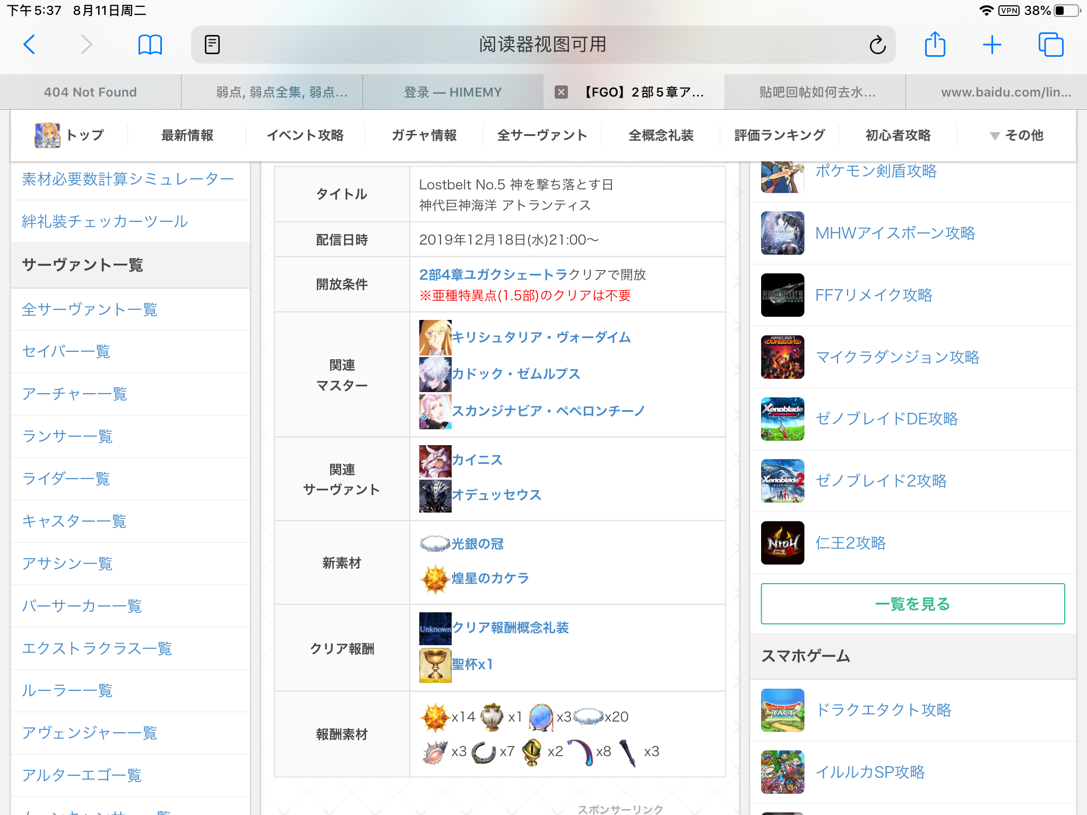Open 最新情報 nav menu
Screen dimensions: 1087x815
pyautogui.click(x=187, y=136)
